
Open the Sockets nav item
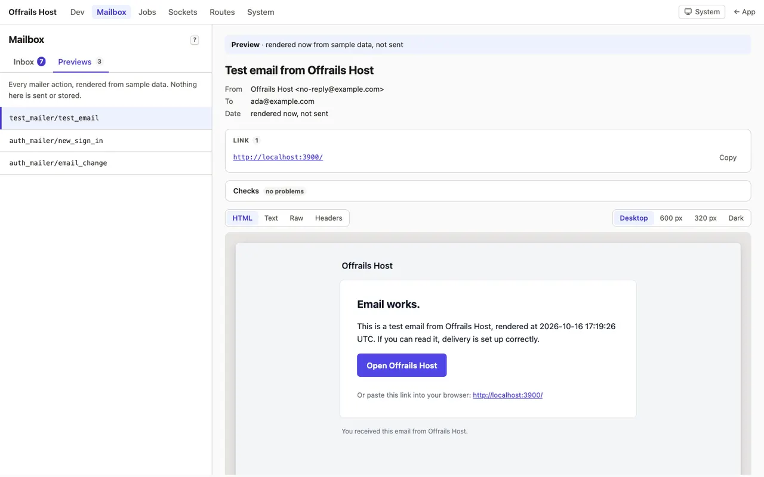[x=183, y=12]
